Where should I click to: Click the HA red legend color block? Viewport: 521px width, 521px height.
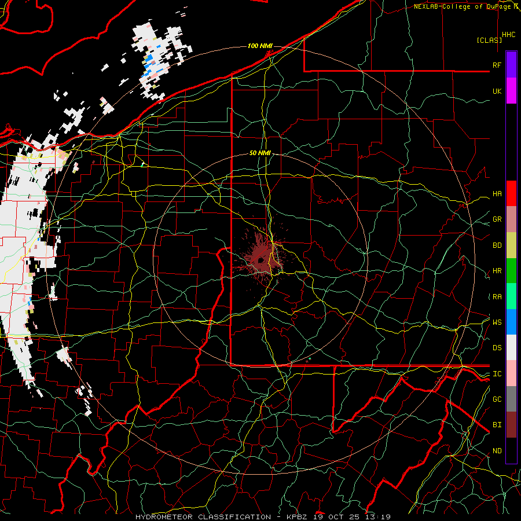click(x=511, y=193)
